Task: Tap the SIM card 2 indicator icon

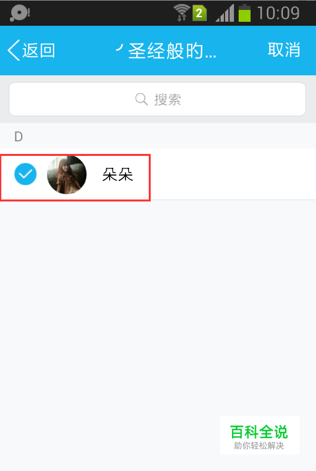Action: 200,13
